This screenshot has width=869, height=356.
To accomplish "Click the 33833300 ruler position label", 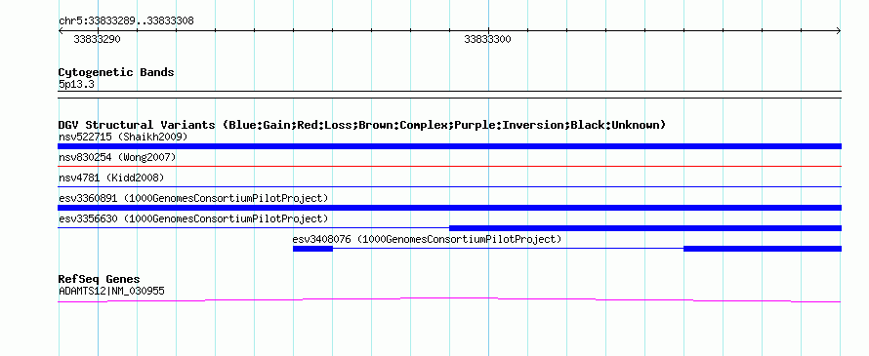I will tap(487, 39).
